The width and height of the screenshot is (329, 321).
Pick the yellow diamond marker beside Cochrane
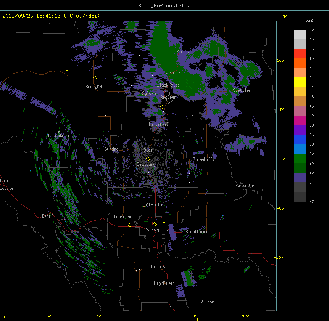point(130,225)
